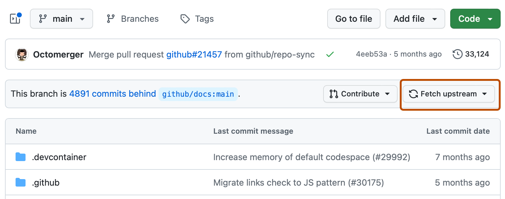Click '5 months ago' in the .github row

coord(462,183)
